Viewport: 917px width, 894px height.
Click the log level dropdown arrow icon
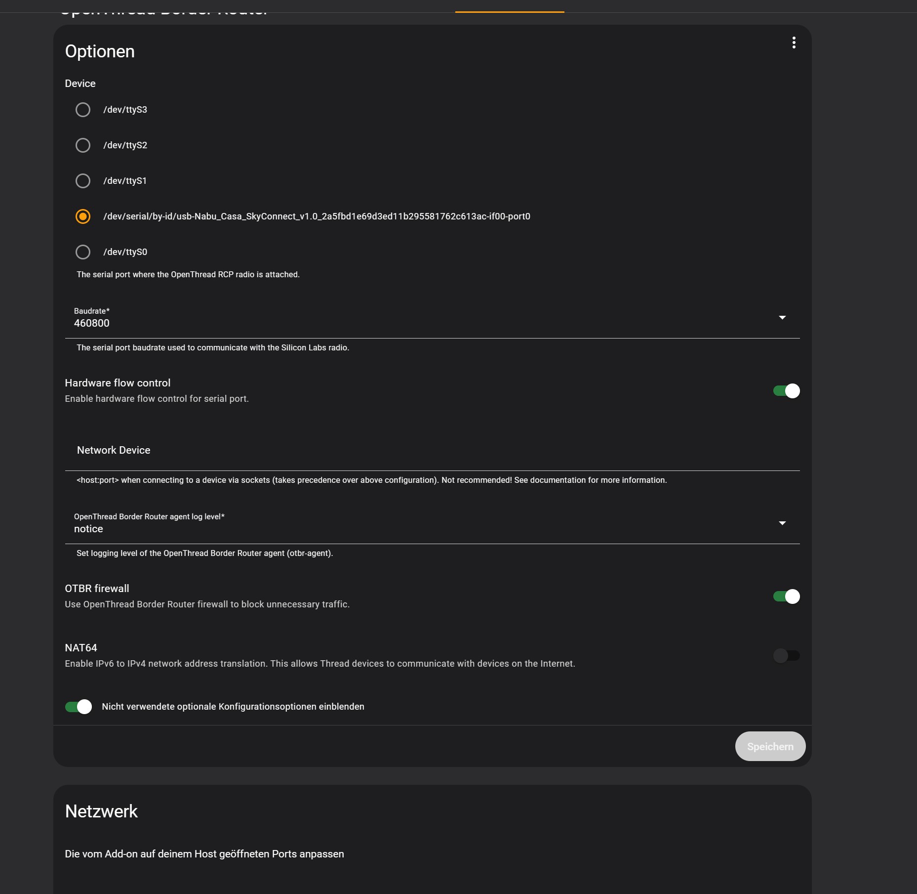782,523
